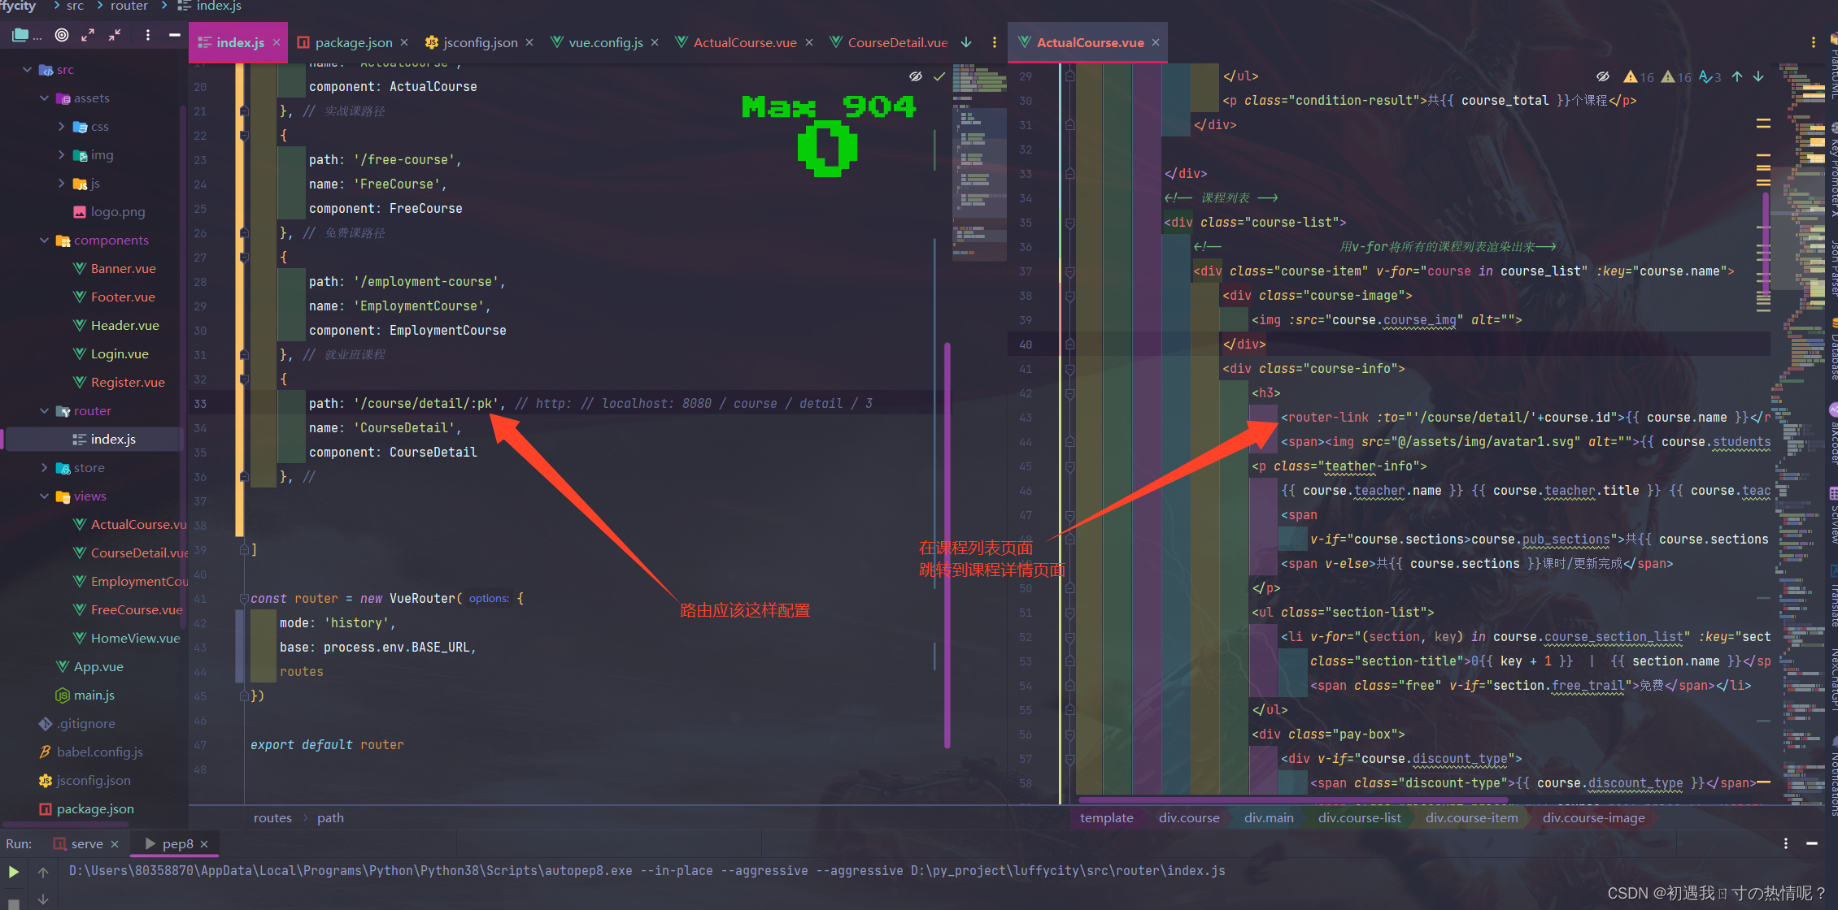Expand the store folder
The width and height of the screenshot is (1838, 910).
[44, 468]
